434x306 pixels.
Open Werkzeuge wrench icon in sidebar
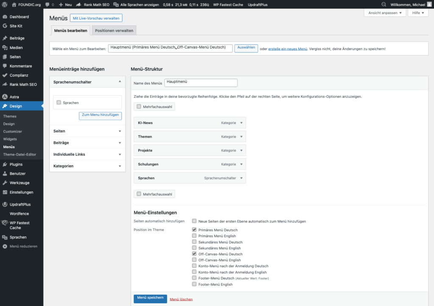5,183
